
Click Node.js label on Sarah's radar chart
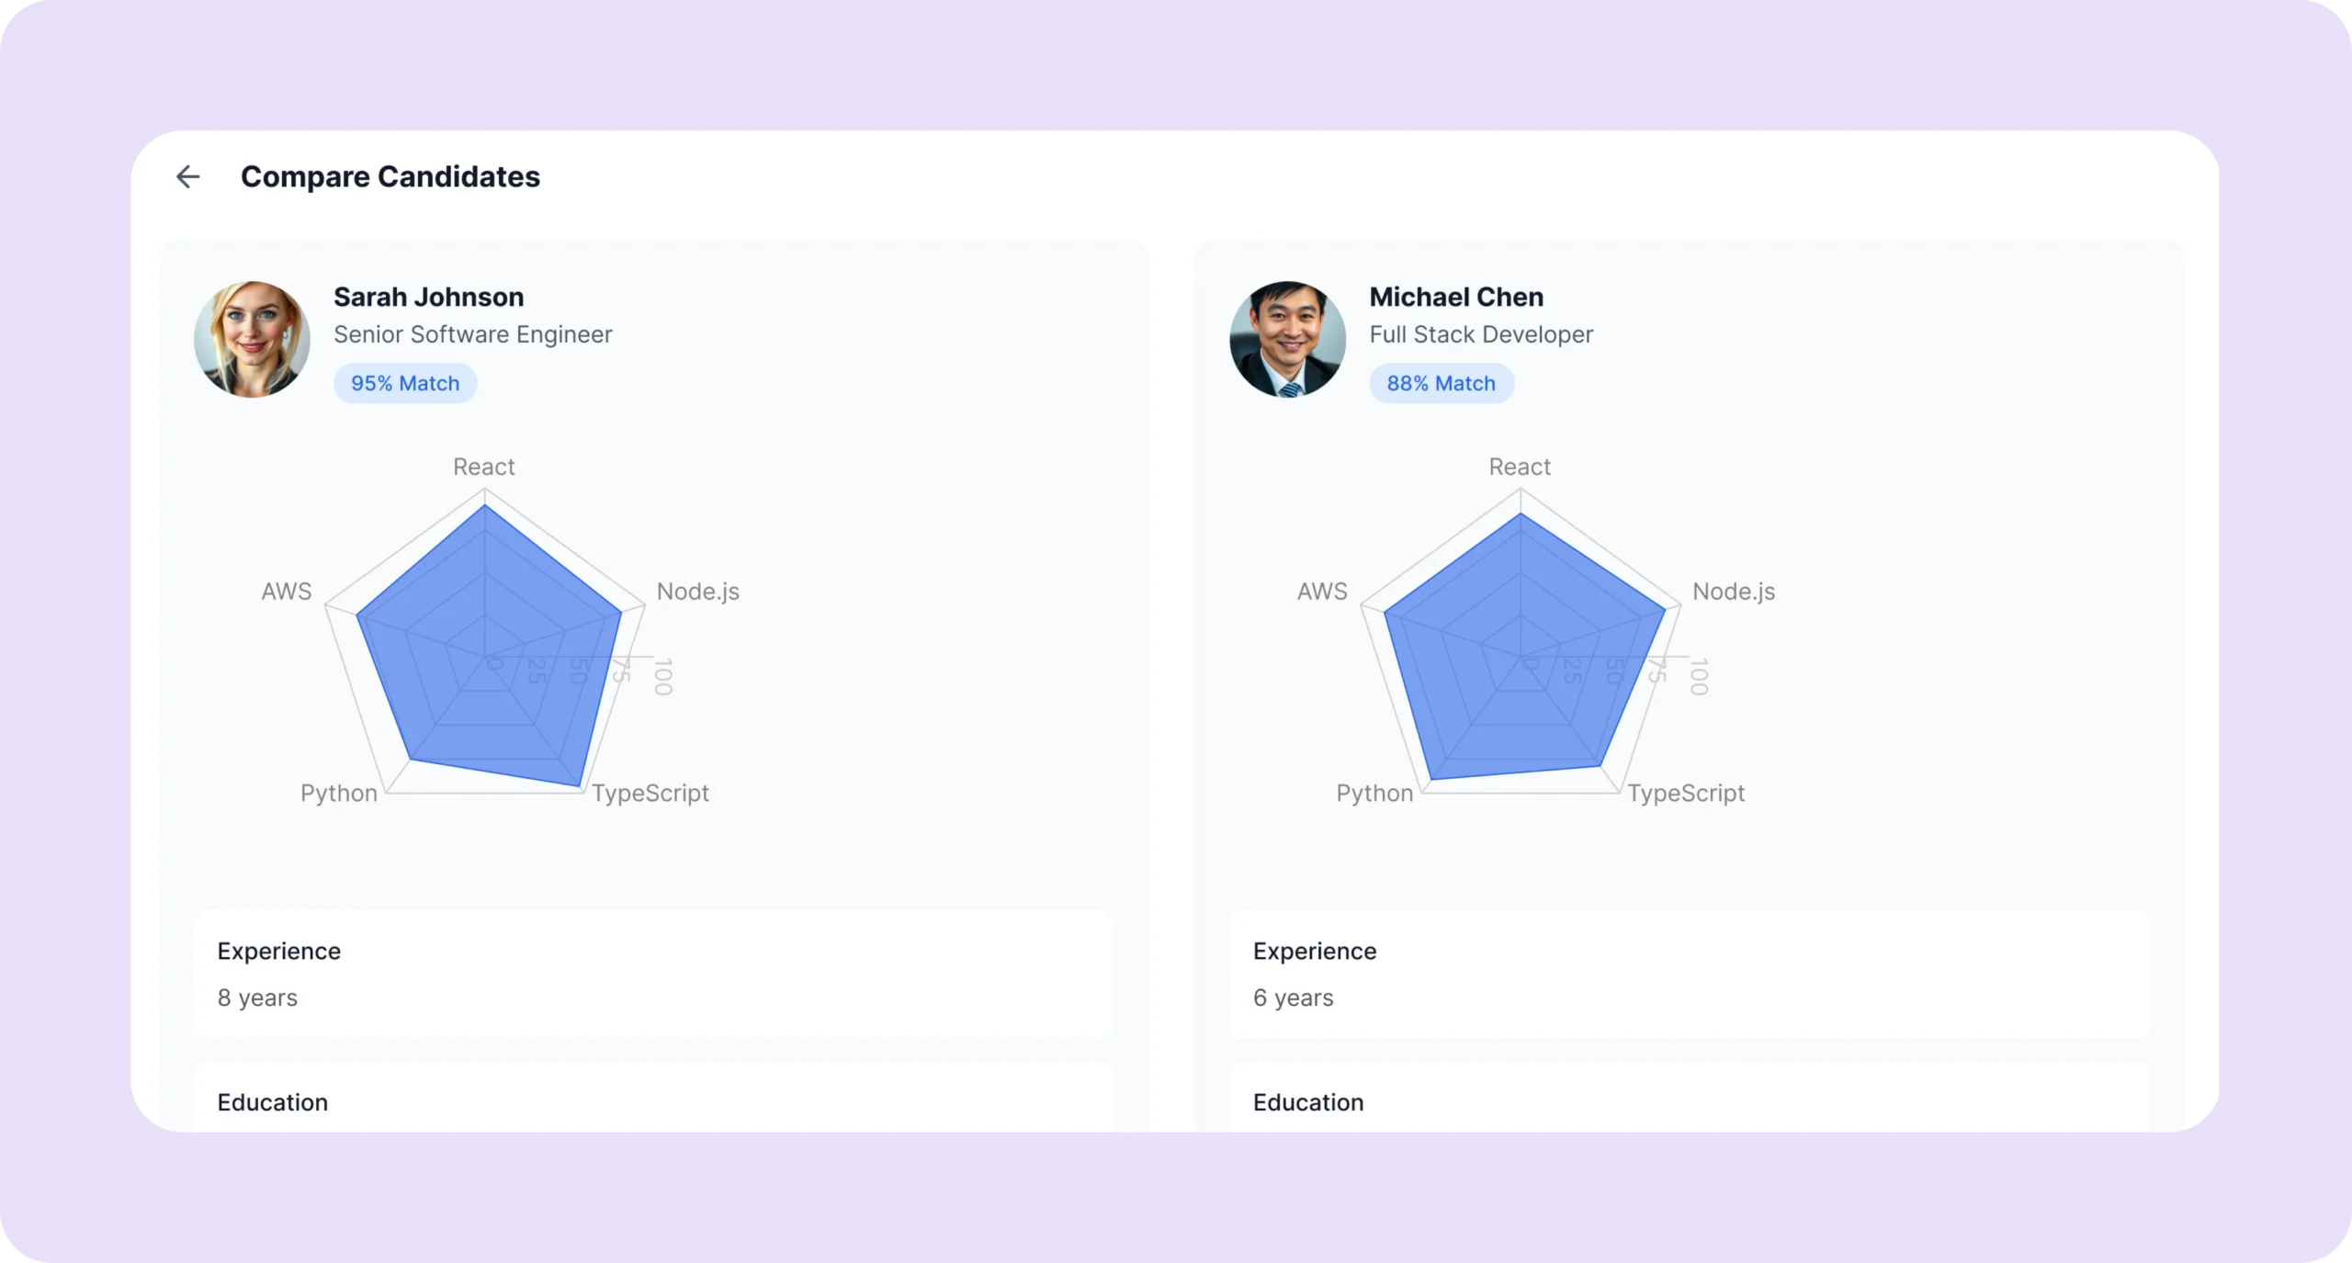[x=697, y=592]
